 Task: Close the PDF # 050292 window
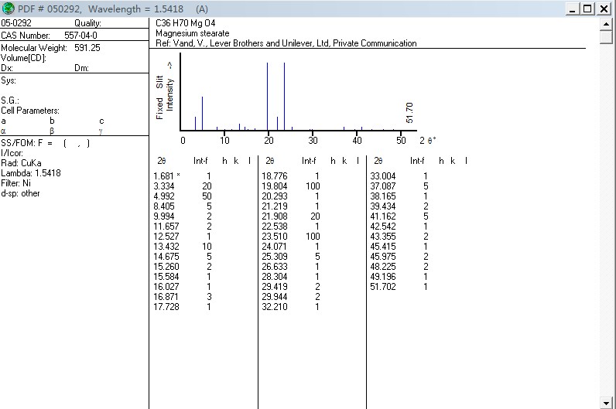604,9
